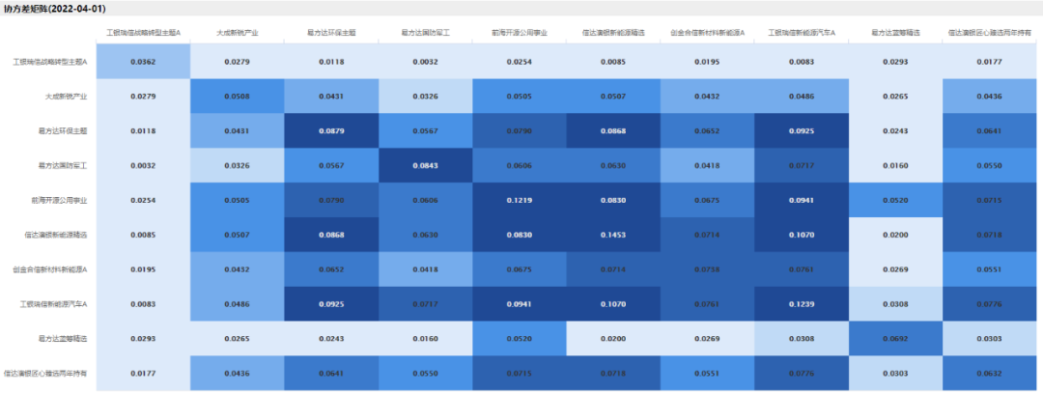Click row label 前海开源公用事业

point(60,200)
